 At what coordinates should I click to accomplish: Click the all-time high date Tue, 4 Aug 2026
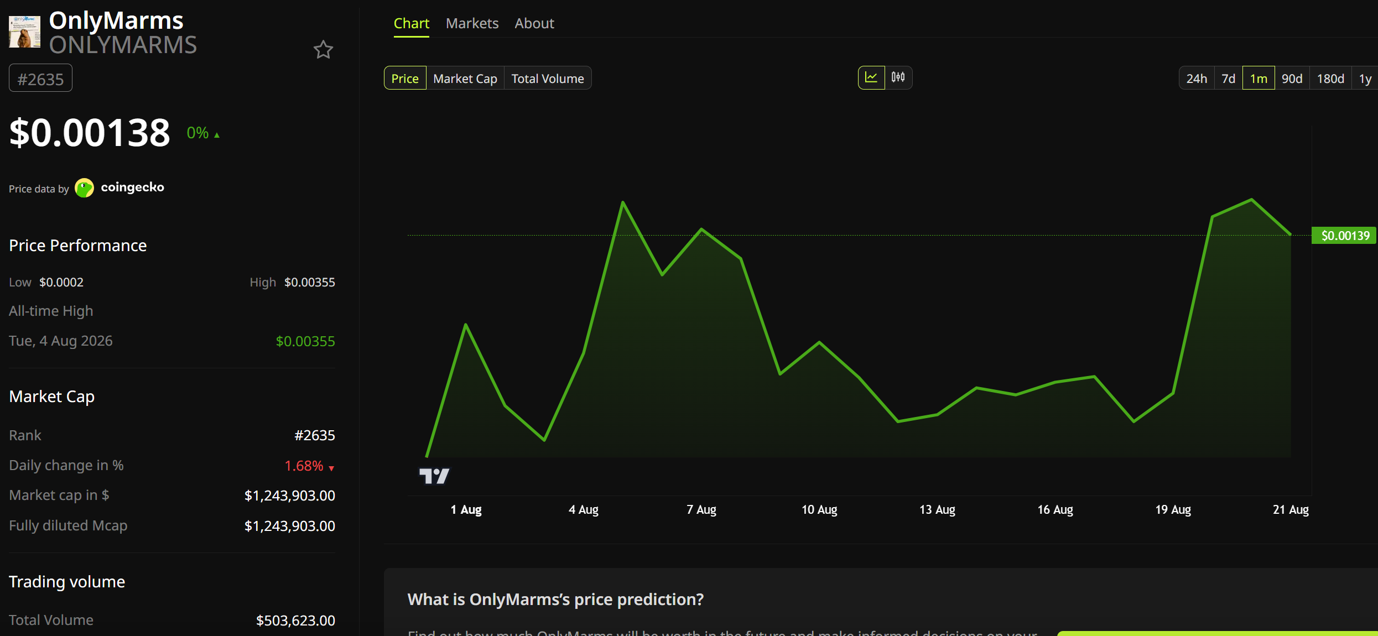(x=61, y=341)
